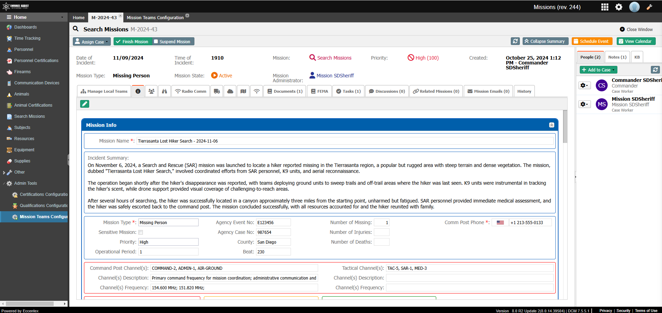Open the KB tab
This screenshot has height=313, width=662.
tap(637, 57)
